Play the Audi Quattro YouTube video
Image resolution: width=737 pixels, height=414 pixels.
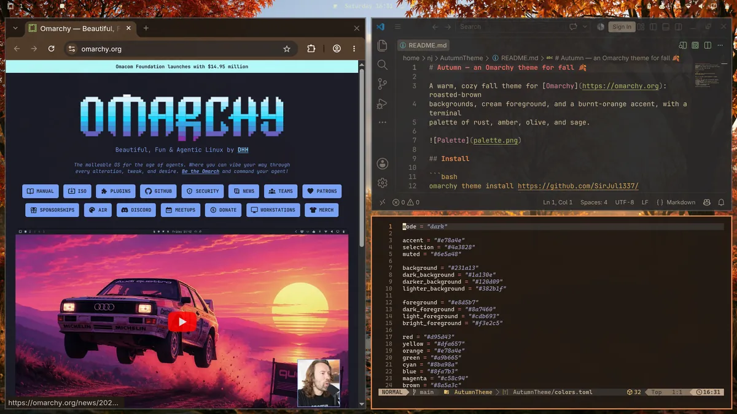pyautogui.click(x=182, y=322)
